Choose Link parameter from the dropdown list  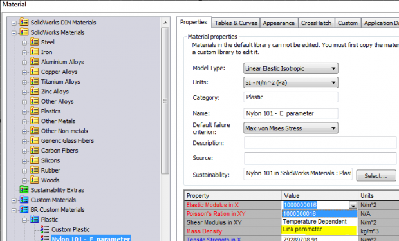coord(320,229)
